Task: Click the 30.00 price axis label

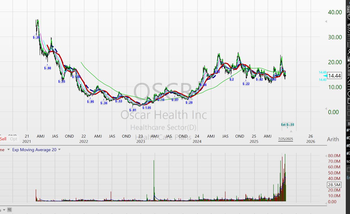Action: 335,37
